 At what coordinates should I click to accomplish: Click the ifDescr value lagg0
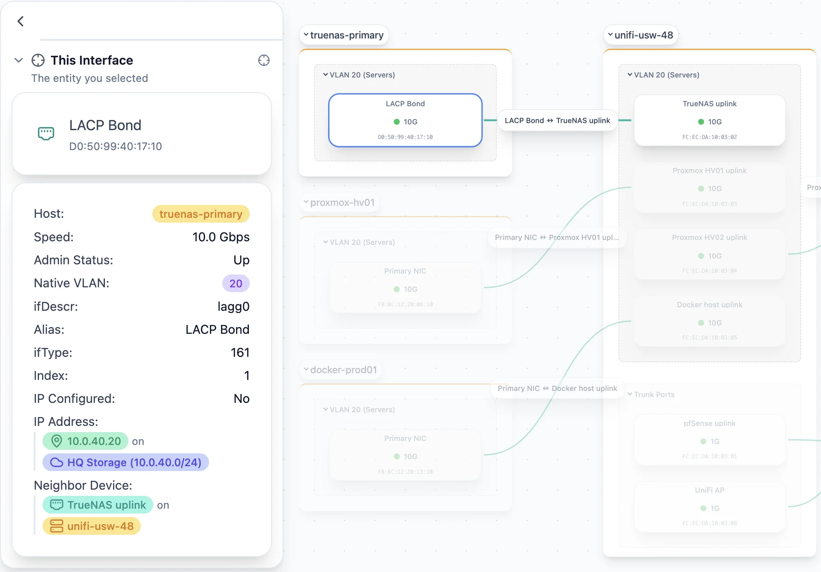point(233,306)
